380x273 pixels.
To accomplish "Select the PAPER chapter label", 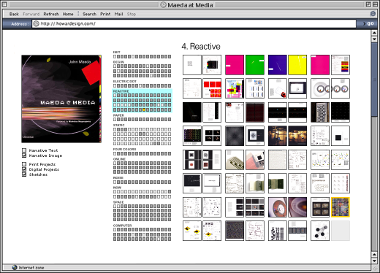I will pyautogui.click(x=118, y=115).
